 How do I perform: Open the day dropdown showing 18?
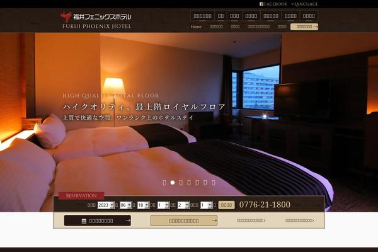pyautogui.click(x=143, y=205)
